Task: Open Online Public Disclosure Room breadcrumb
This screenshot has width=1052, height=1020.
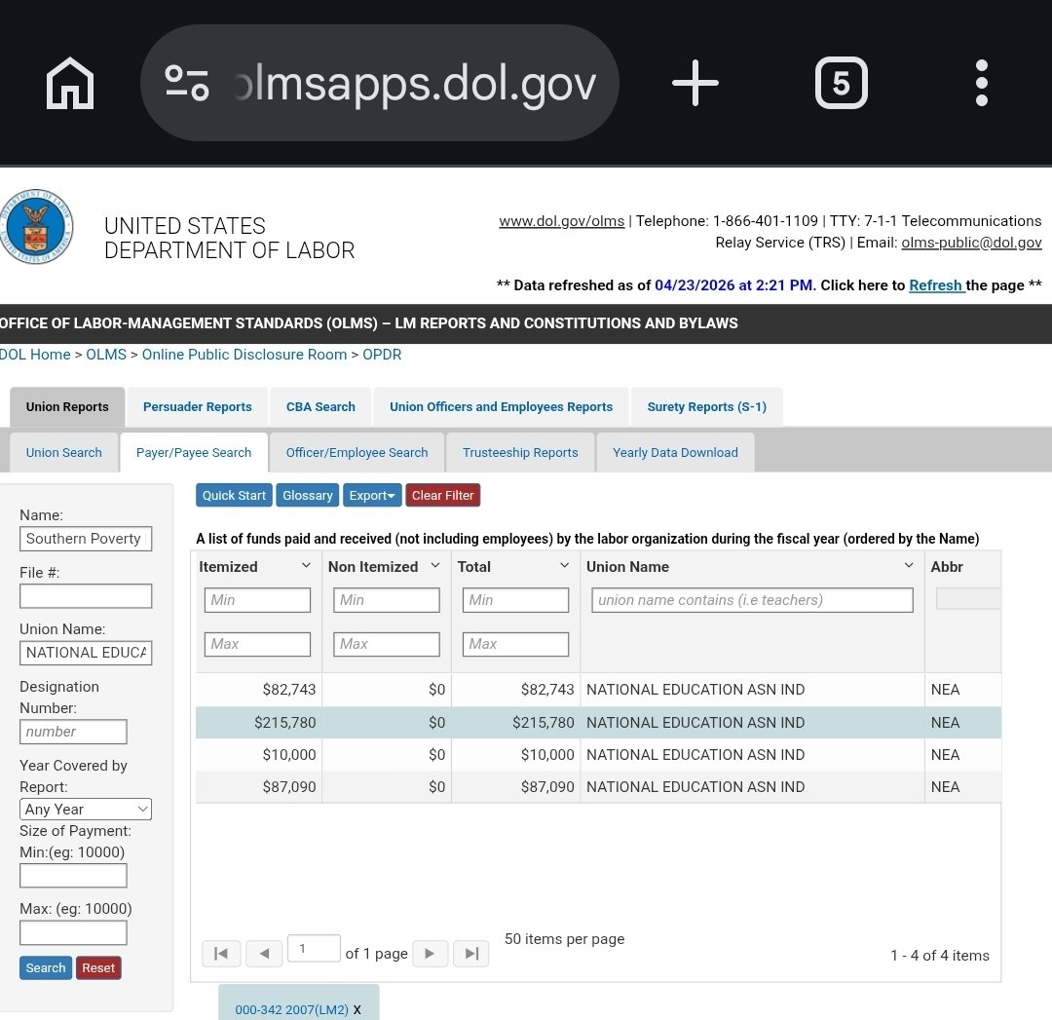Action: pos(244,355)
